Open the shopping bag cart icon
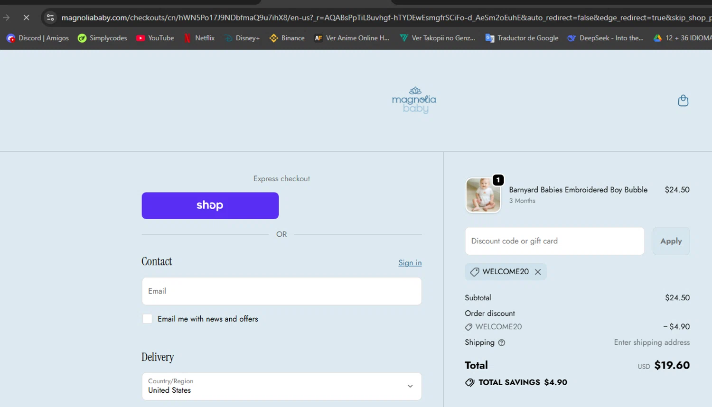Screen dimensions: 712x407 (683, 101)
